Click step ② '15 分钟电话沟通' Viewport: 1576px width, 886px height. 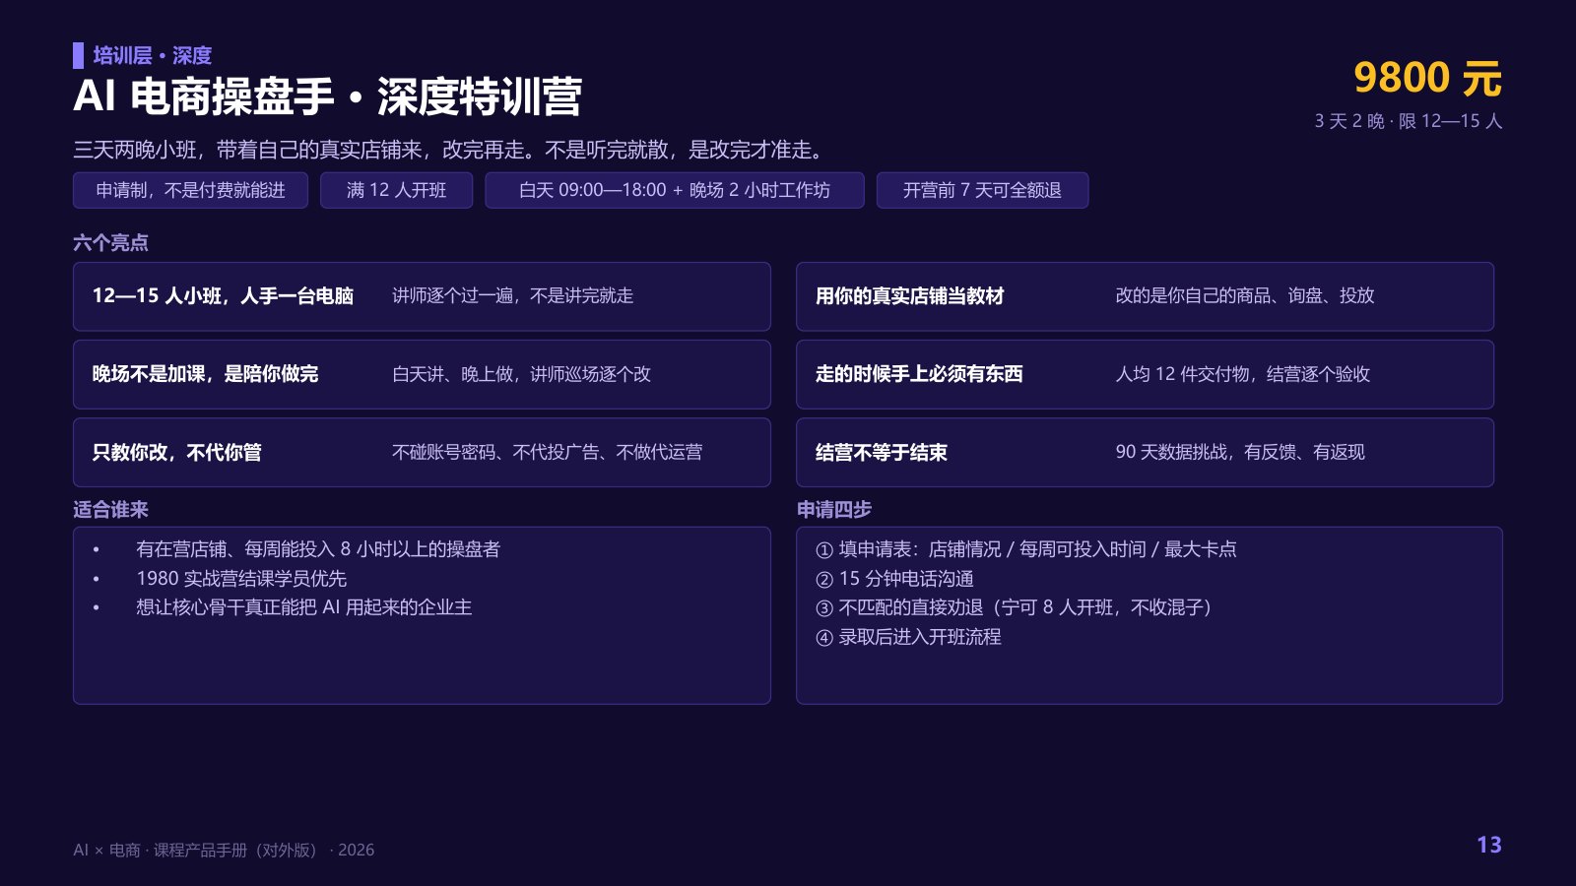click(894, 579)
